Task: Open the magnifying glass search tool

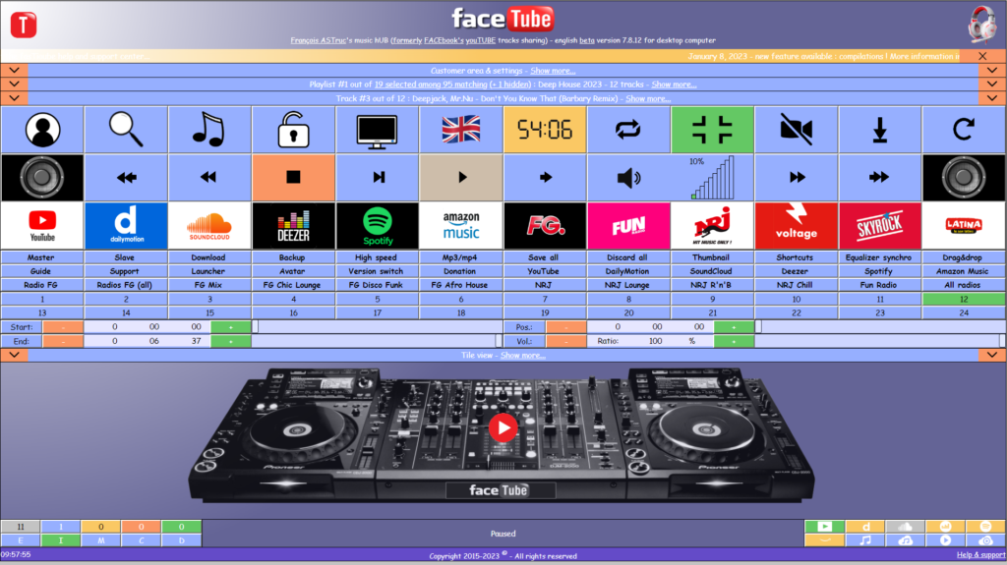Action: click(x=126, y=130)
